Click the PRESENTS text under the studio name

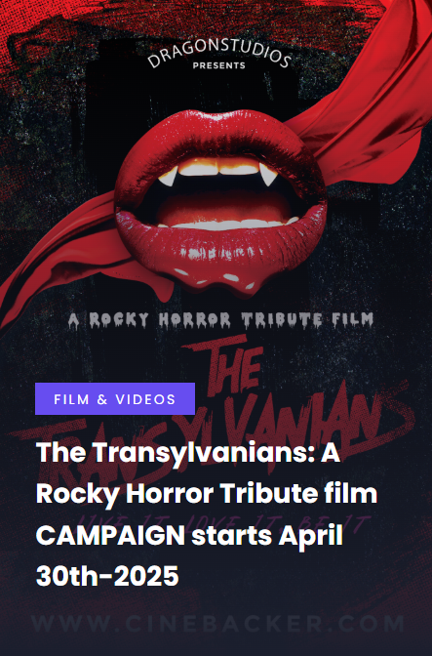tap(218, 65)
